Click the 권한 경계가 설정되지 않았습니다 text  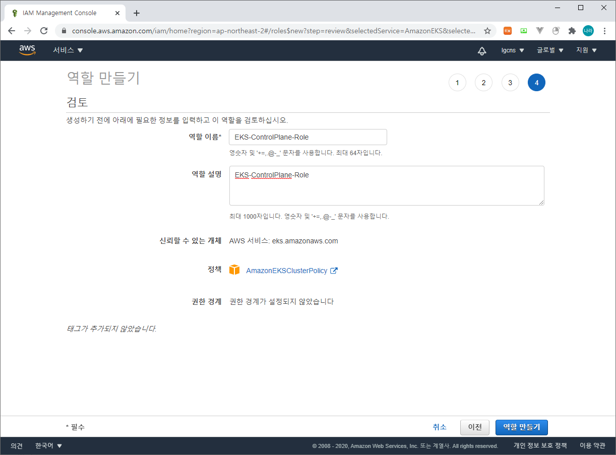coord(281,302)
